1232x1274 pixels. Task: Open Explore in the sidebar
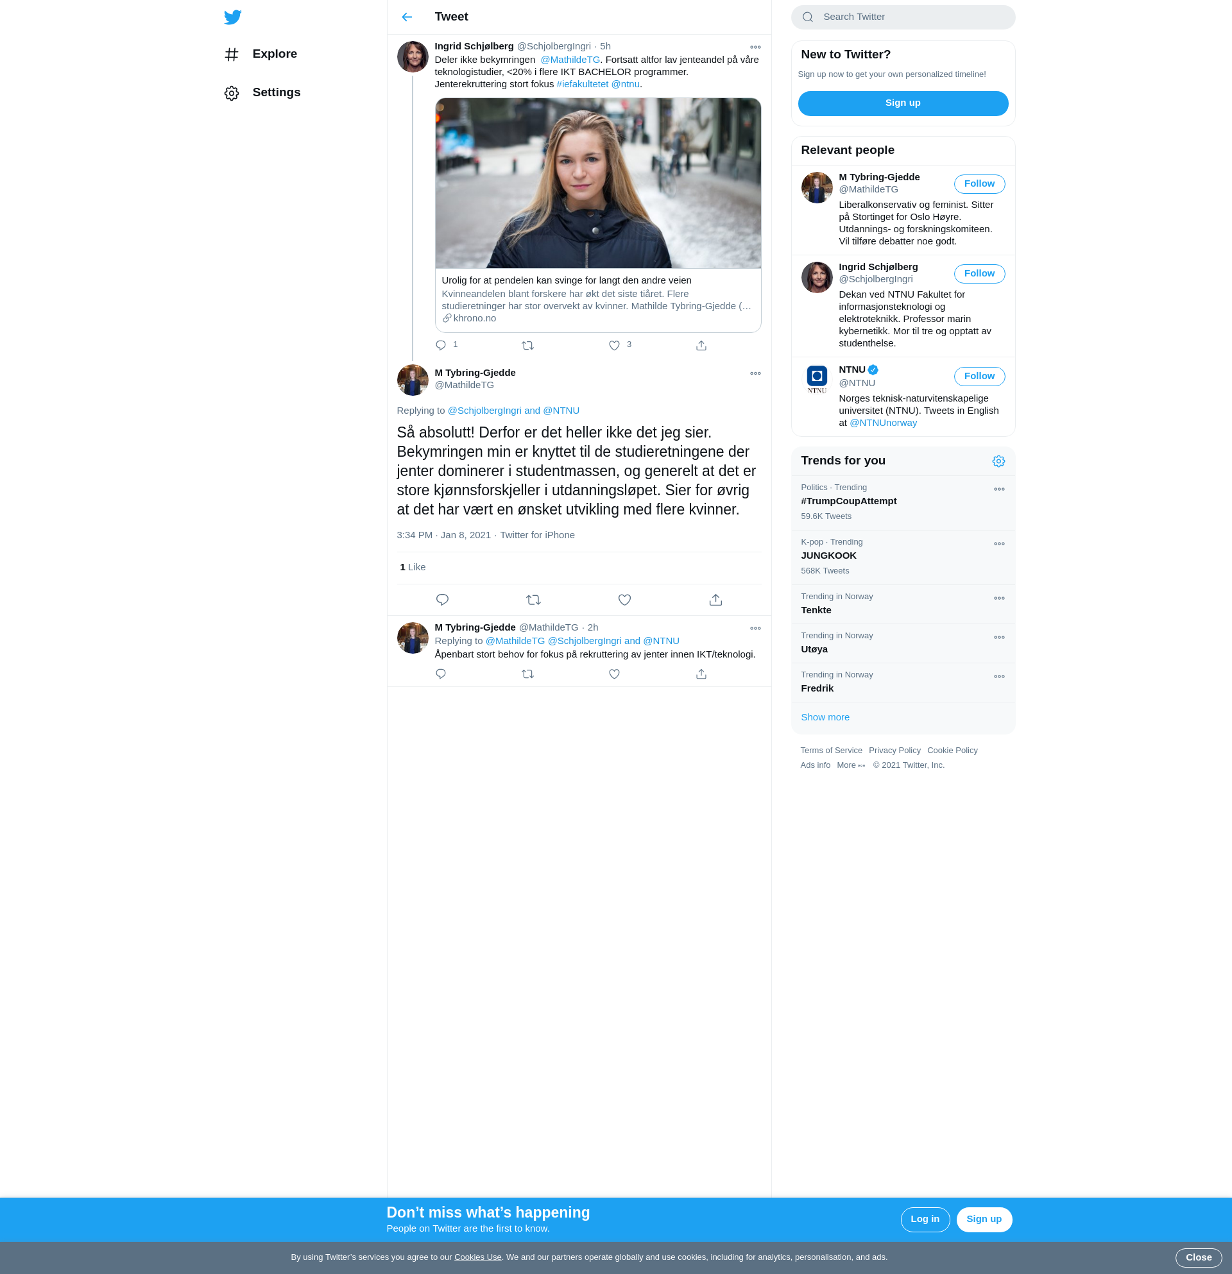pyautogui.click(x=261, y=54)
